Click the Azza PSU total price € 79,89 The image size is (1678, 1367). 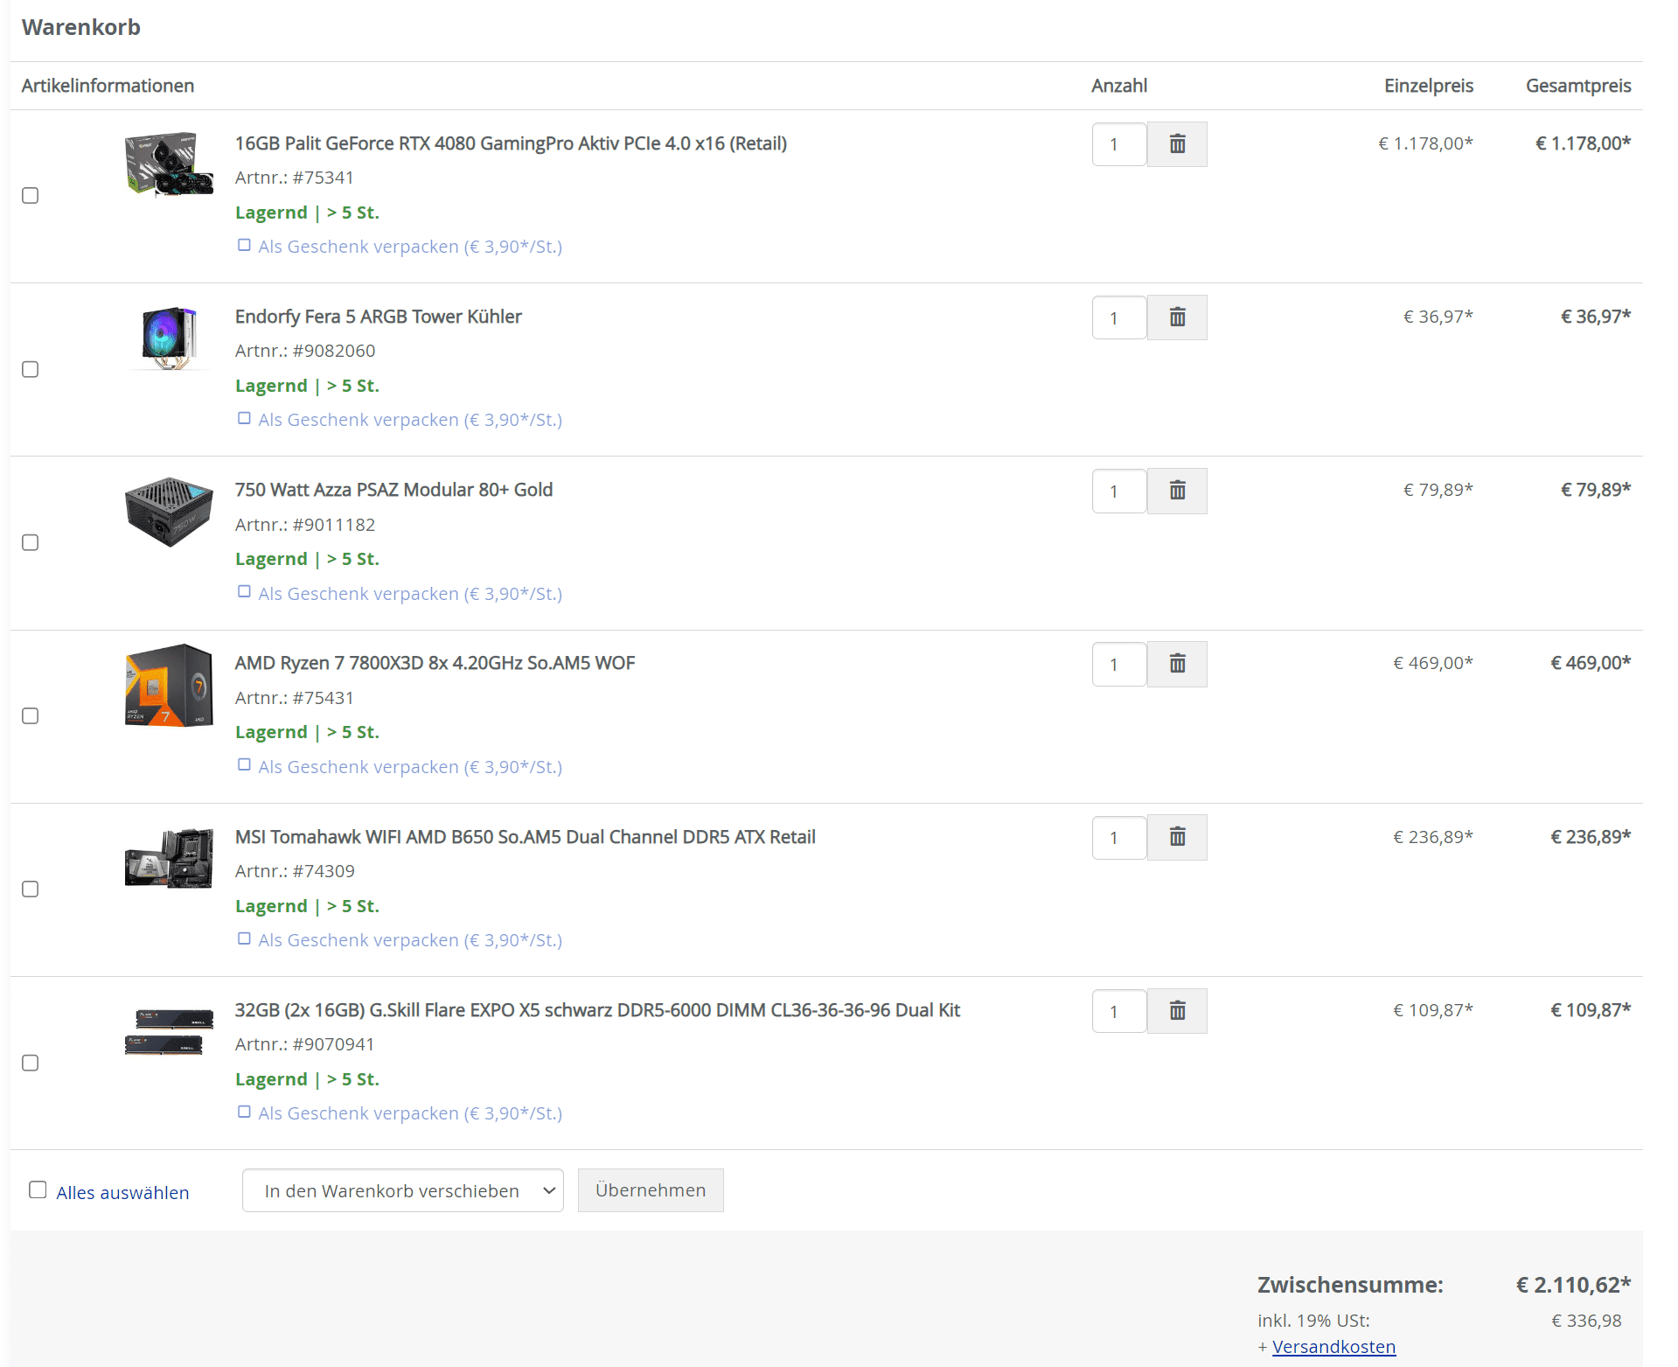click(x=1596, y=490)
